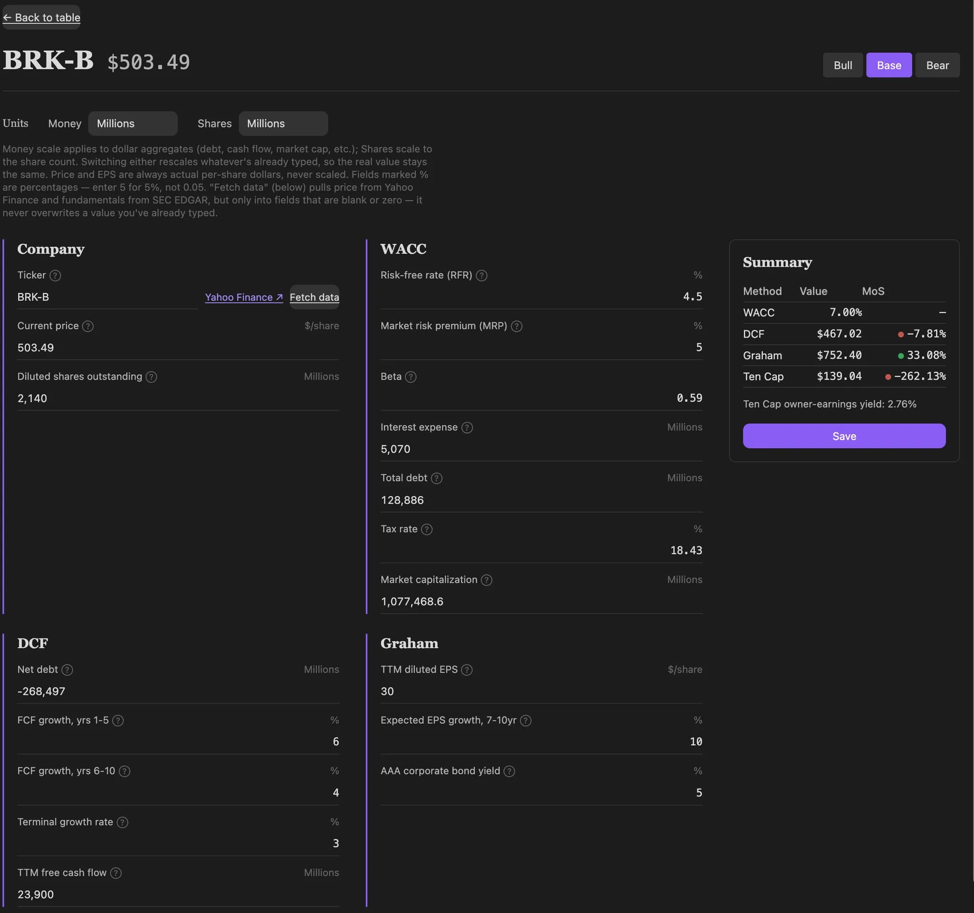Edit Total debt value 128,886
Screen dimensions: 974x913
[x=541, y=500]
